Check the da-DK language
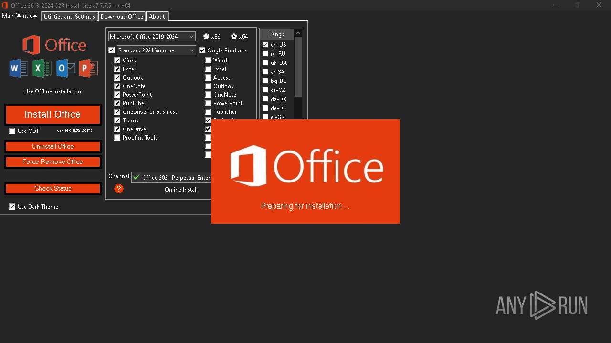This screenshot has width=611, height=343. (x=265, y=99)
